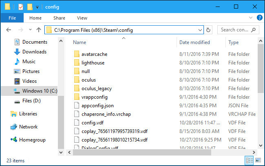265x166 pixels.
Task: Open Homegroup in navigation pane
Action: point(32,140)
